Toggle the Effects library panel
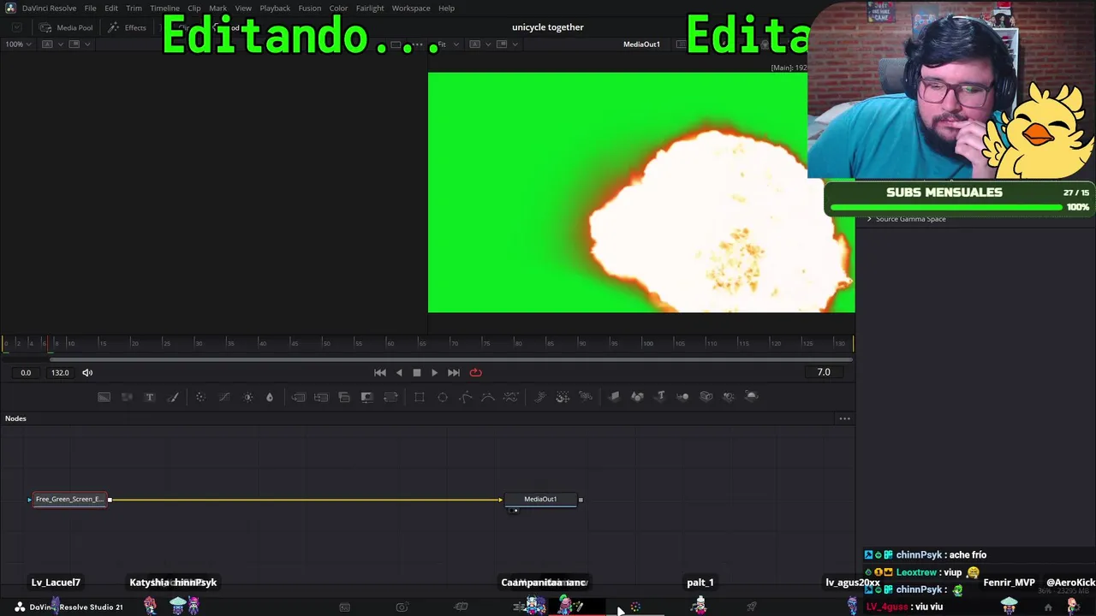The width and height of the screenshot is (1096, 616). pos(128,27)
